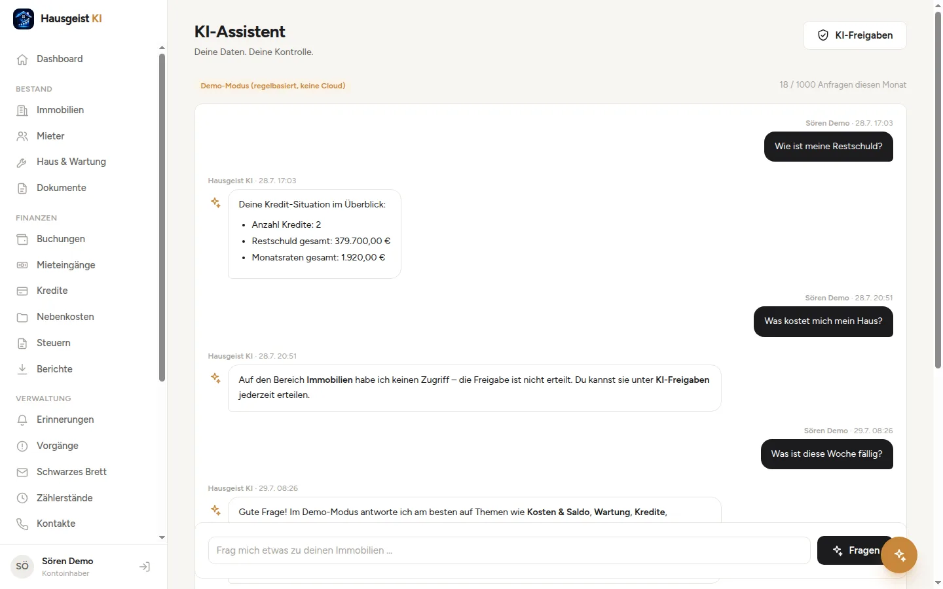943x589 pixels.
Task: Click the main page scrollbar thumb
Action: point(938,190)
